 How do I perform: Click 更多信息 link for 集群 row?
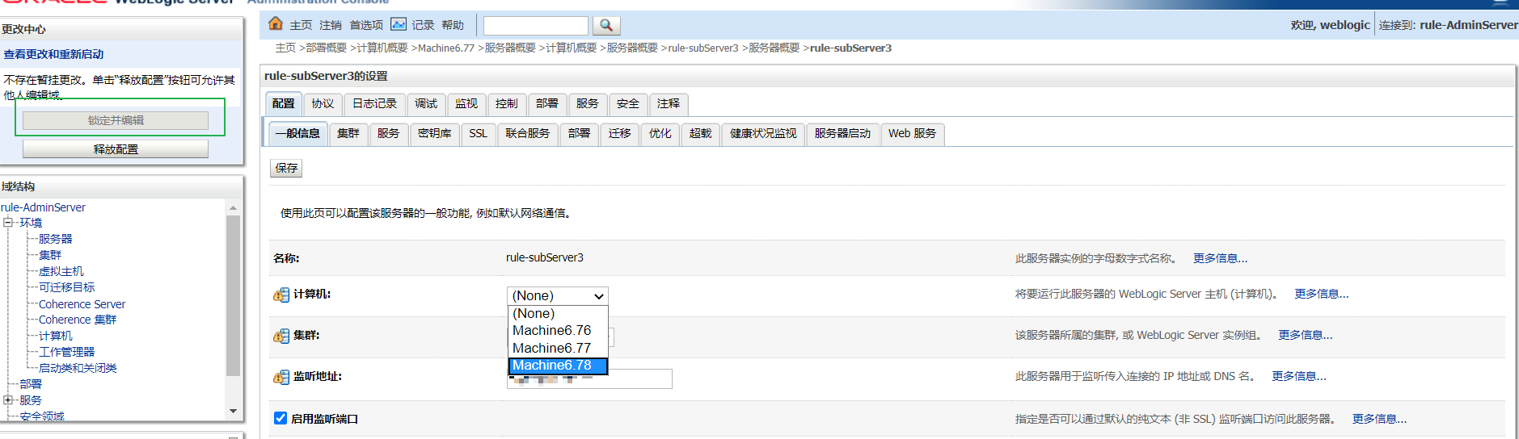click(x=1305, y=335)
